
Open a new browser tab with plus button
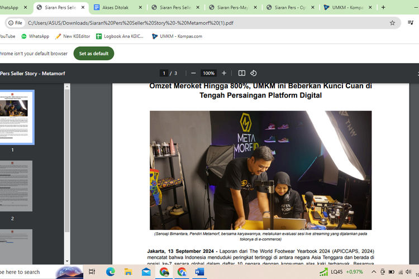[383, 7]
